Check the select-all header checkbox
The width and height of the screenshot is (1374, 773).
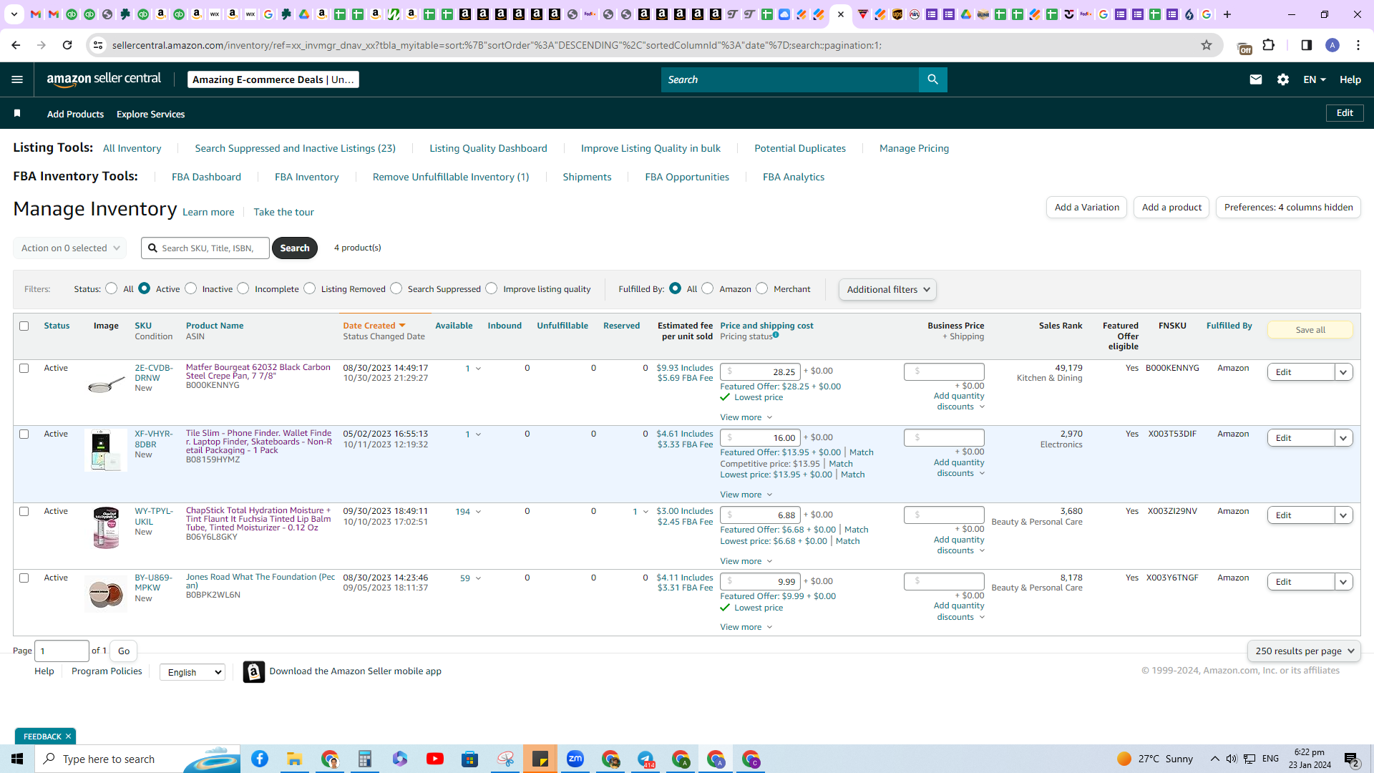(x=24, y=326)
